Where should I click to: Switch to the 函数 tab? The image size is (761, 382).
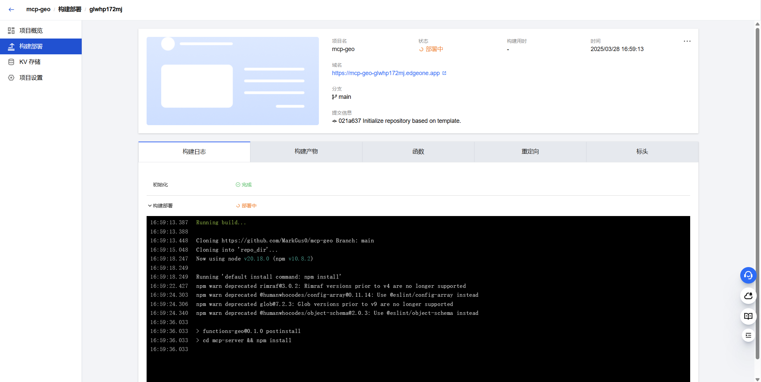coord(418,151)
